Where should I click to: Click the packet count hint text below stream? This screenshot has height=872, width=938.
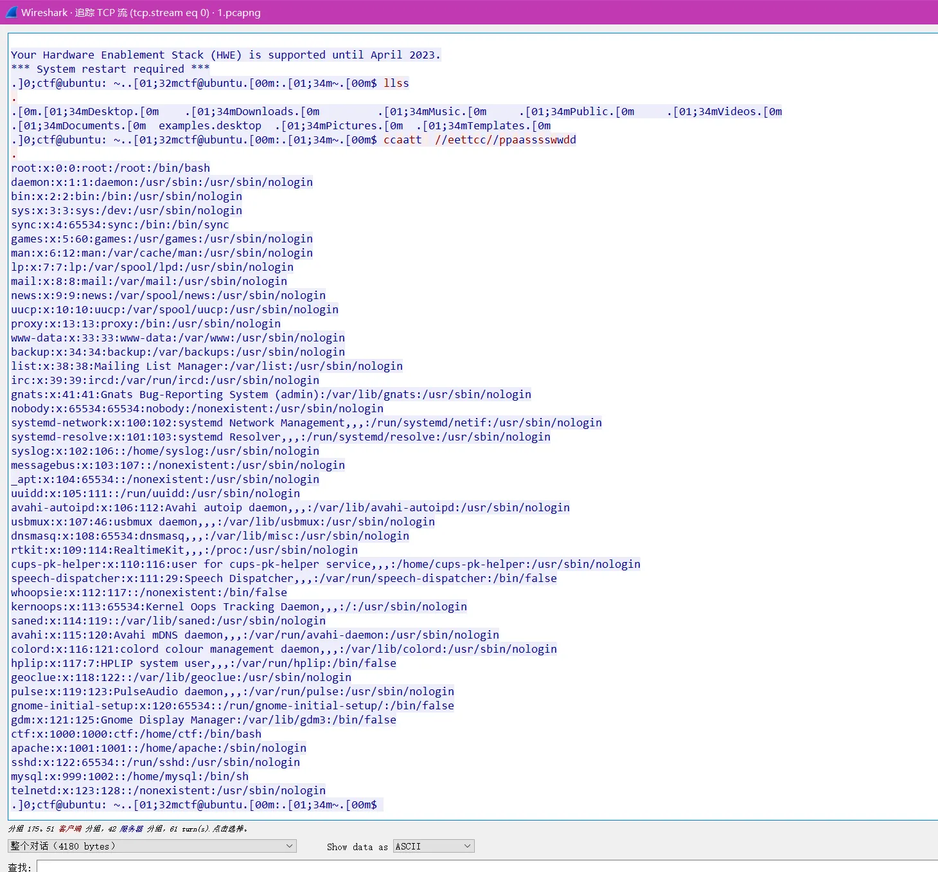point(127,829)
